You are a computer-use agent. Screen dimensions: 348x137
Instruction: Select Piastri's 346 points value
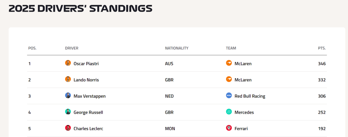point(322,64)
